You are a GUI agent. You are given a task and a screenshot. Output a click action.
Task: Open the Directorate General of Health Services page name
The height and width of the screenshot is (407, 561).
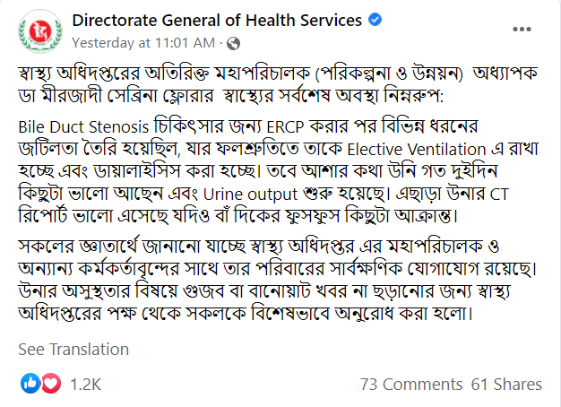pos(217,20)
